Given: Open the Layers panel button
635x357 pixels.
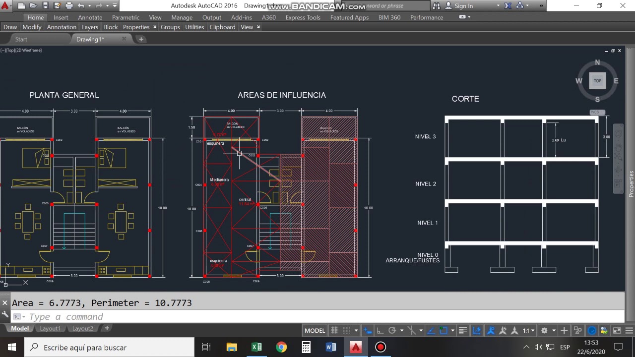Looking at the screenshot, I should (x=90, y=27).
